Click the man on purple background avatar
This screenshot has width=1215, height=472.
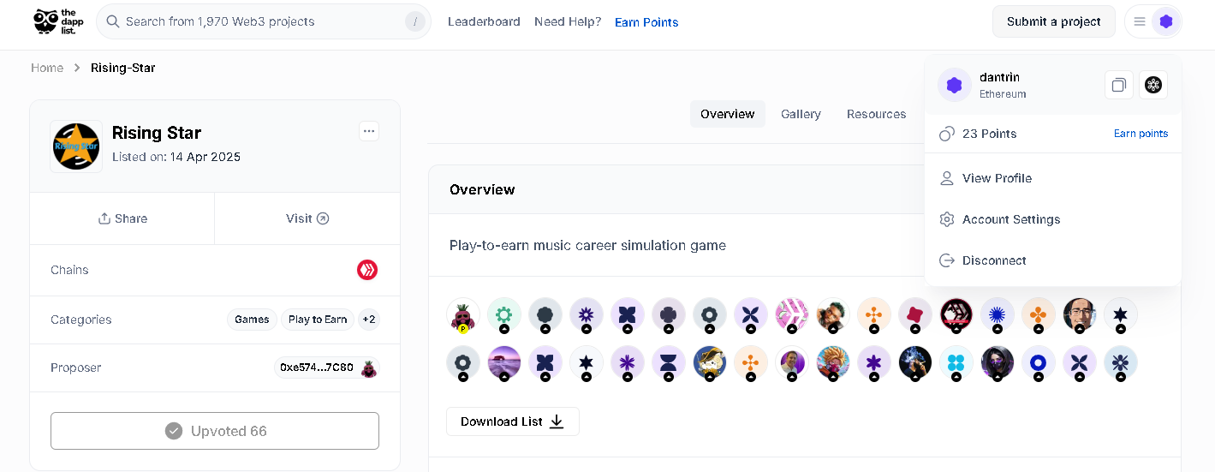(792, 363)
